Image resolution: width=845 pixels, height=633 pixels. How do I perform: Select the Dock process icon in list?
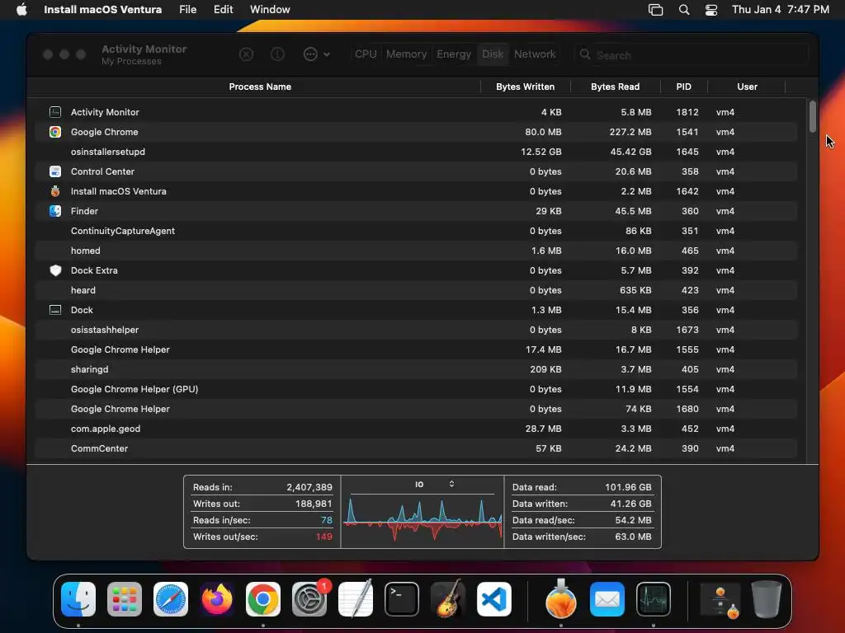[x=55, y=310]
